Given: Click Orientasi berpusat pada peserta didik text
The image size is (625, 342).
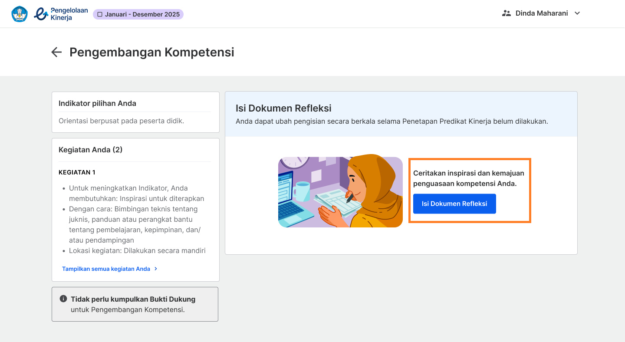Looking at the screenshot, I should [x=121, y=121].
